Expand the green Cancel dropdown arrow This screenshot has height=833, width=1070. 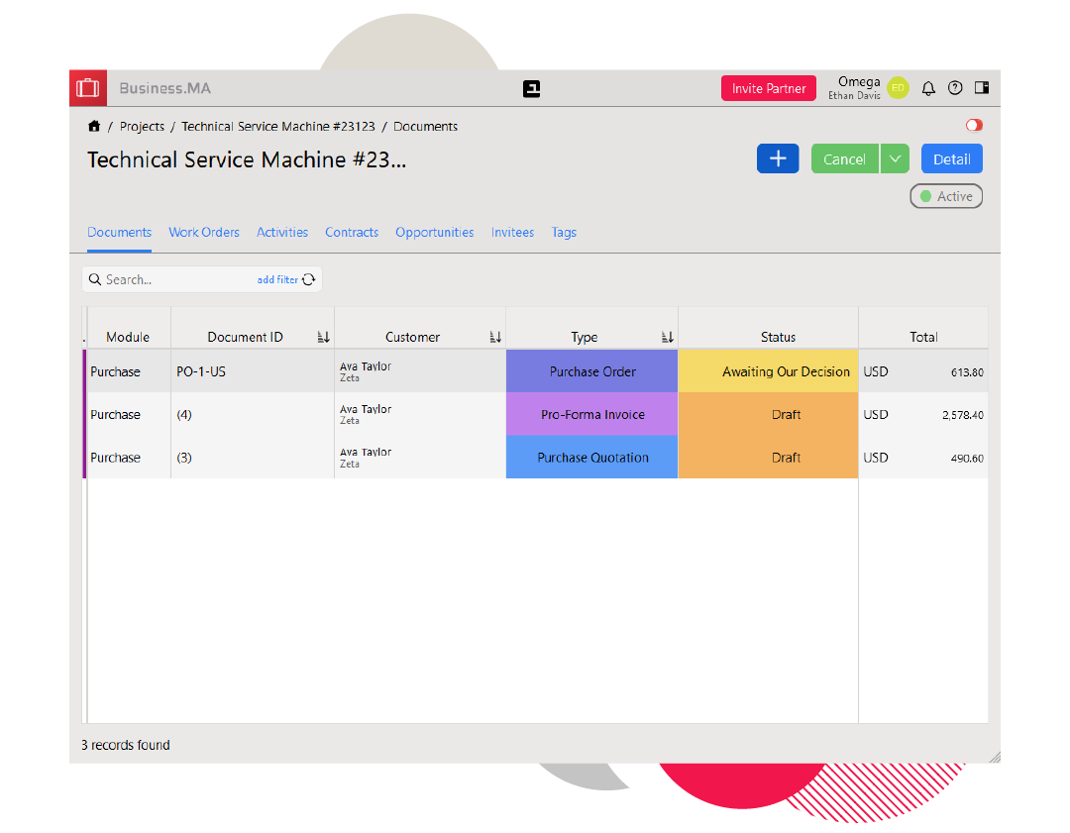[895, 159]
